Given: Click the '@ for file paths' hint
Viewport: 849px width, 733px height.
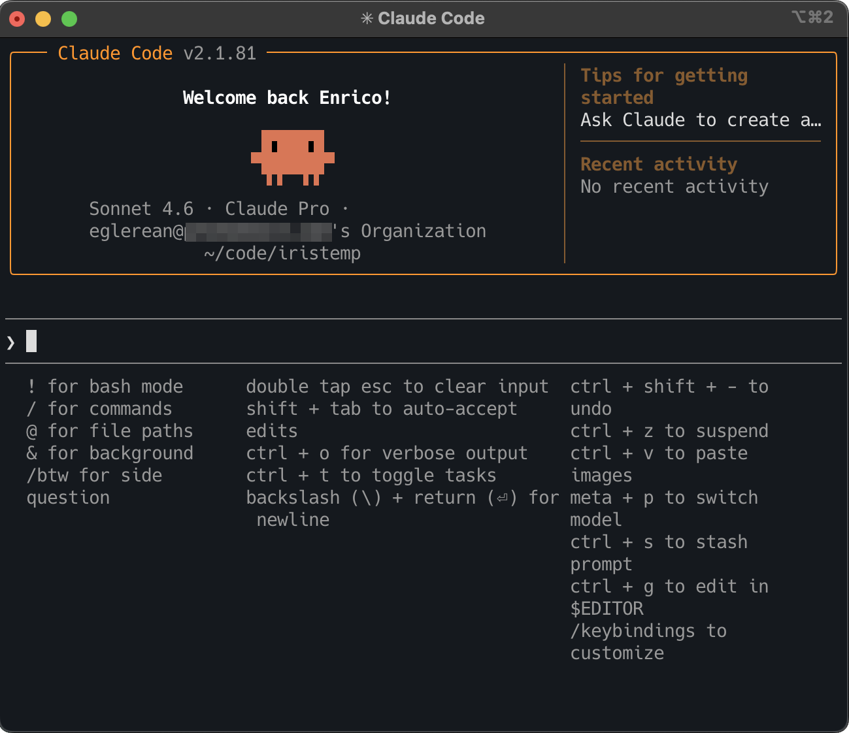Looking at the screenshot, I should tap(110, 431).
